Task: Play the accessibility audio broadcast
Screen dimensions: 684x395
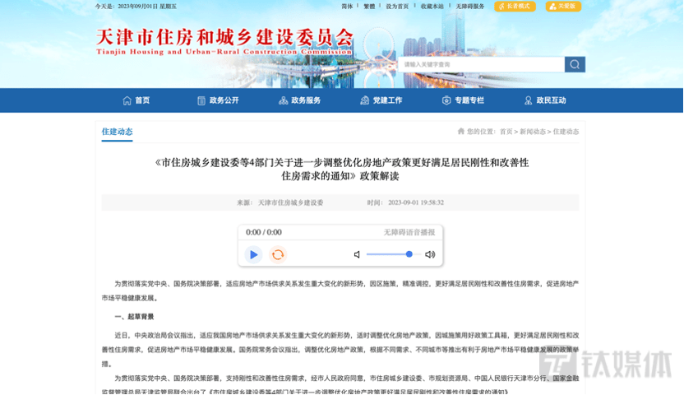Action: point(253,254)
